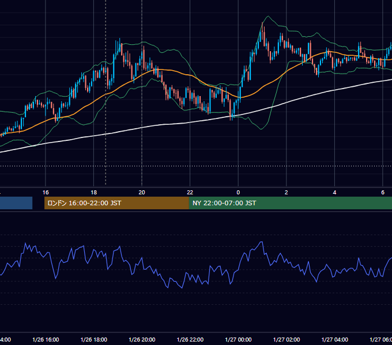Screen dimensions: 392x345
Task: Click the 1/26 16:00 date label
Action: click(46, 339)
